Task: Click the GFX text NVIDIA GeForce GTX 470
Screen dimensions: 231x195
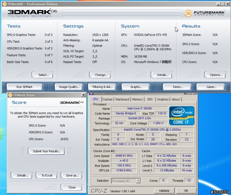Action: tap(150, 35)
